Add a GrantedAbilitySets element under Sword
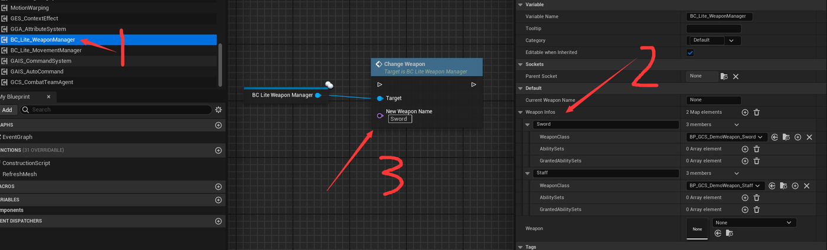This screenshot has height=250, width=827. click(745, 161)
